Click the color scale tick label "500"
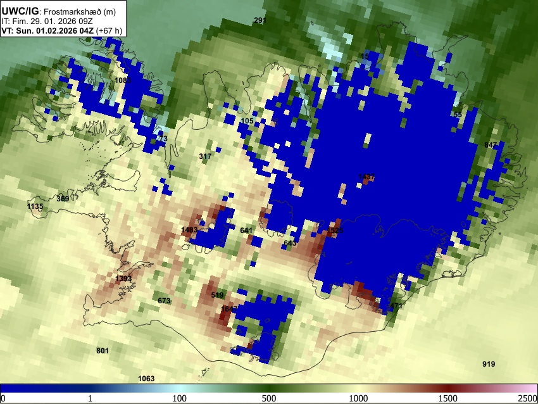Image resolution: width=538 pixels, height=404 pixels. pyautogui.click(x=269, y=398)
